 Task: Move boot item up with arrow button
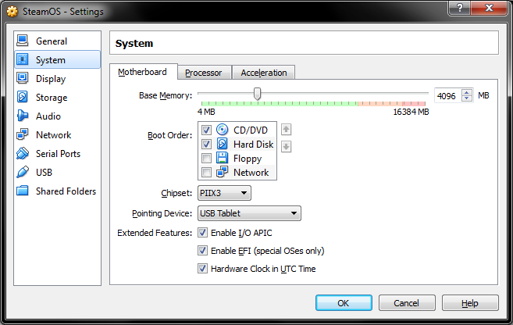tap(287, 129)
